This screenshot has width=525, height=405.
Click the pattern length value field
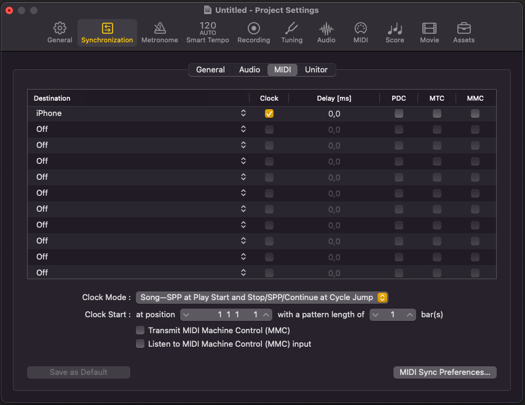[393, 315]
